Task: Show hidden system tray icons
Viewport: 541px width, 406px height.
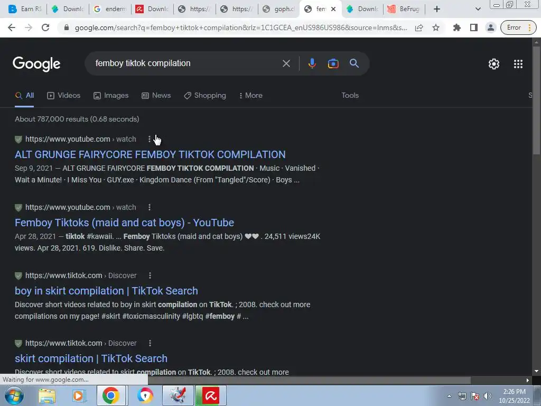Action: click(x=449, y=396)
